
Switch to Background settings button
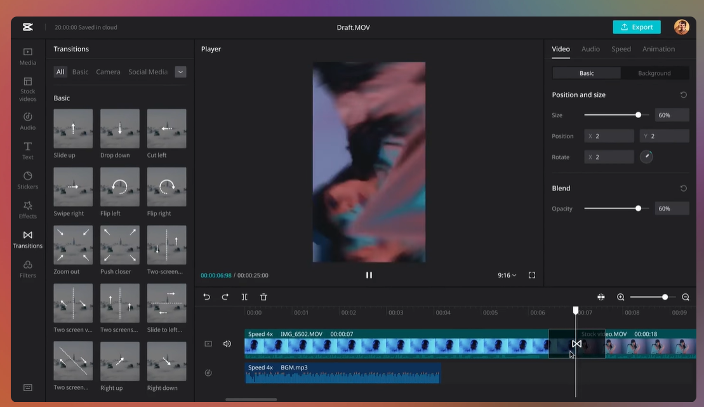pyautogui.click(x=654, y=73)
